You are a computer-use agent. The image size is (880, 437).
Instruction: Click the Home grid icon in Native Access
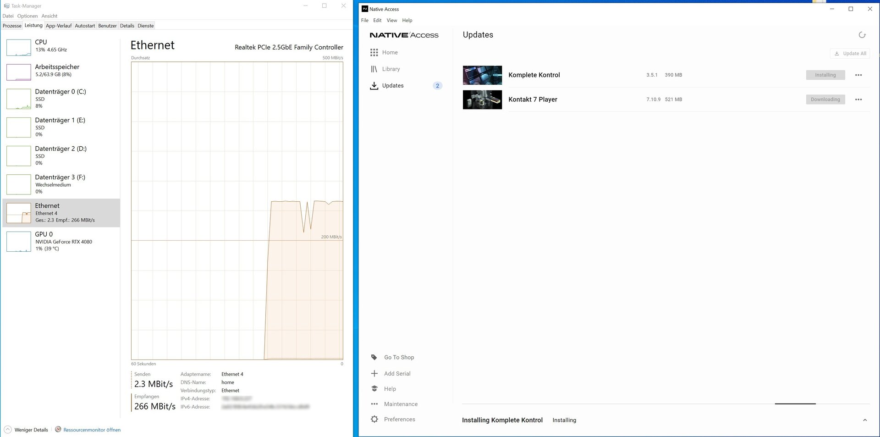pyautogui.click(x=374, y=53)
